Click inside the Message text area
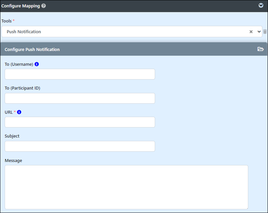This screenshot has height=213, width=268. tap(126, 187)
